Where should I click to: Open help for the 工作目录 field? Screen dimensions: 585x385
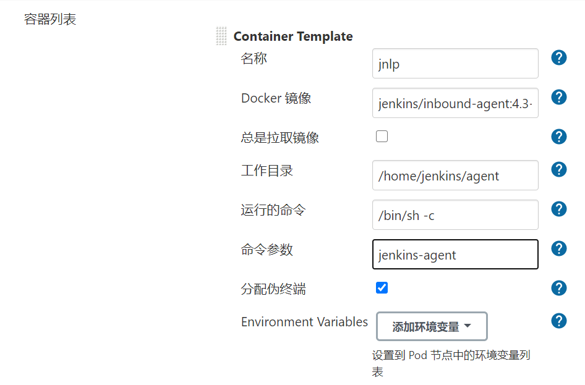[x=558, y=169]
